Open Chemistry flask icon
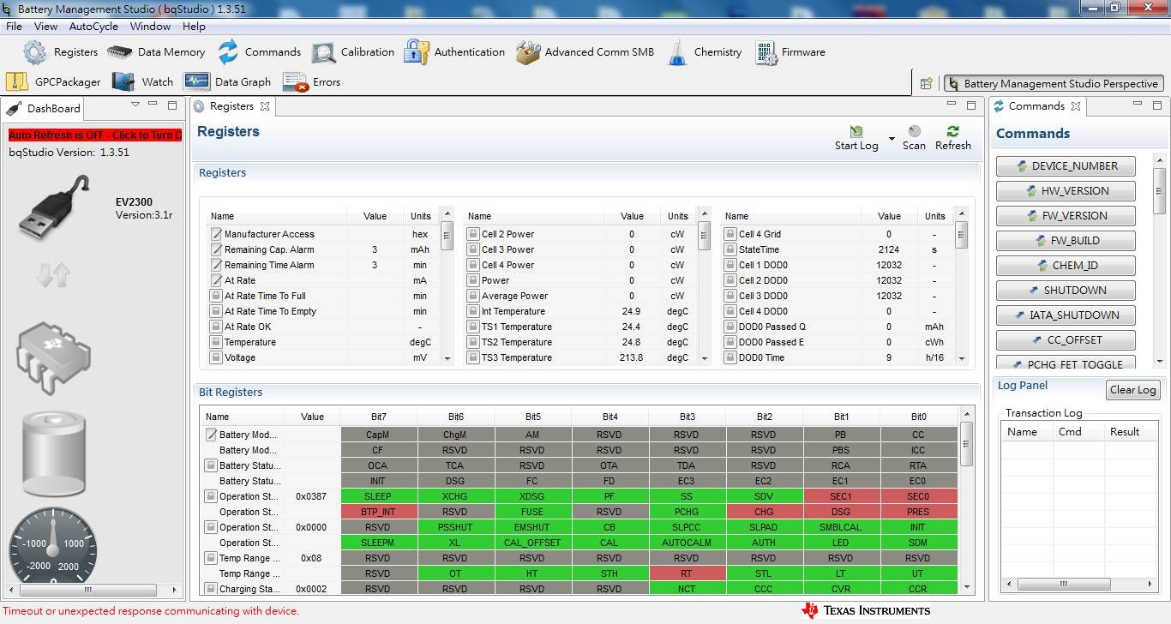The height and width of the screenshot is (624, 1171). click(678, 52)
